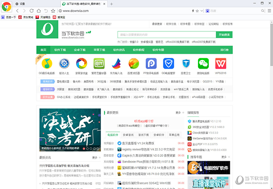Viewport: 273px width, 189px height.
Task: Click the Baidu search box in toolbar
Action: pos(235,11)
